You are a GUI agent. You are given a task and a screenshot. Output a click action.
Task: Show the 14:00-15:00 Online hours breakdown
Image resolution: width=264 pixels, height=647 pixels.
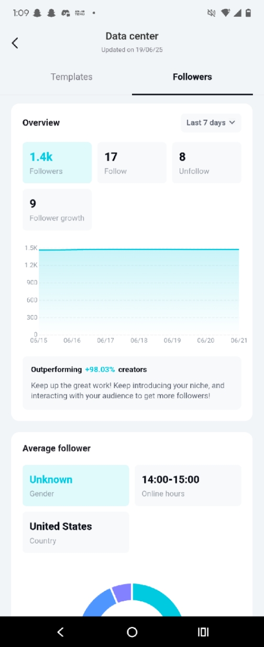pos(188,485)
